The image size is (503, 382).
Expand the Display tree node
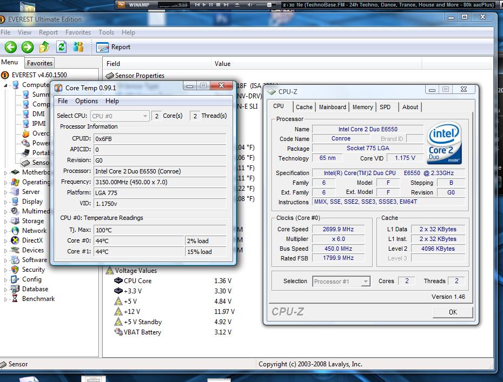(5, 202)
